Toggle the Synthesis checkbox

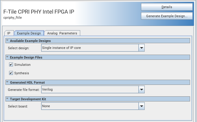coord(11,73)
